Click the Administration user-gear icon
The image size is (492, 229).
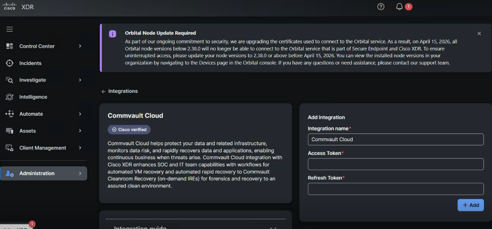point(10,173)
